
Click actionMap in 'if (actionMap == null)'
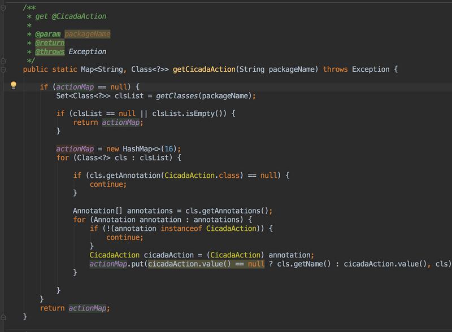pyautogui.click(x=75, y=87)
